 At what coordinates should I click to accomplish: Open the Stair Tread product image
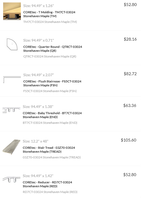11,147
